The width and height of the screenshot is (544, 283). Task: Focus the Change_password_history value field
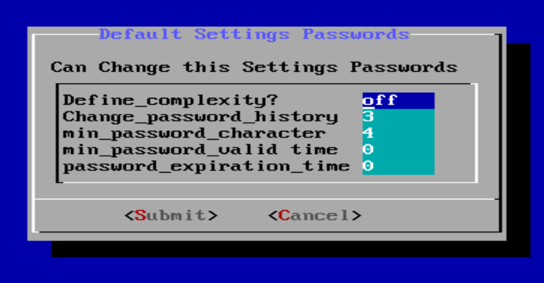[398, 117]
